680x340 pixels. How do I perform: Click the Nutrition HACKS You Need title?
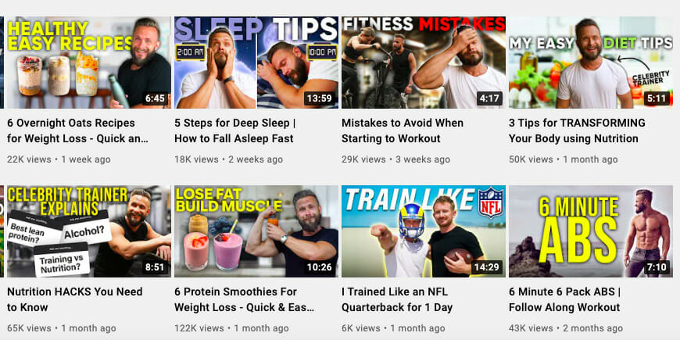(x=74, y=299)
